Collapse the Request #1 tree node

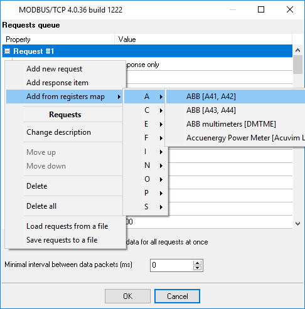(x=8, y=51)
